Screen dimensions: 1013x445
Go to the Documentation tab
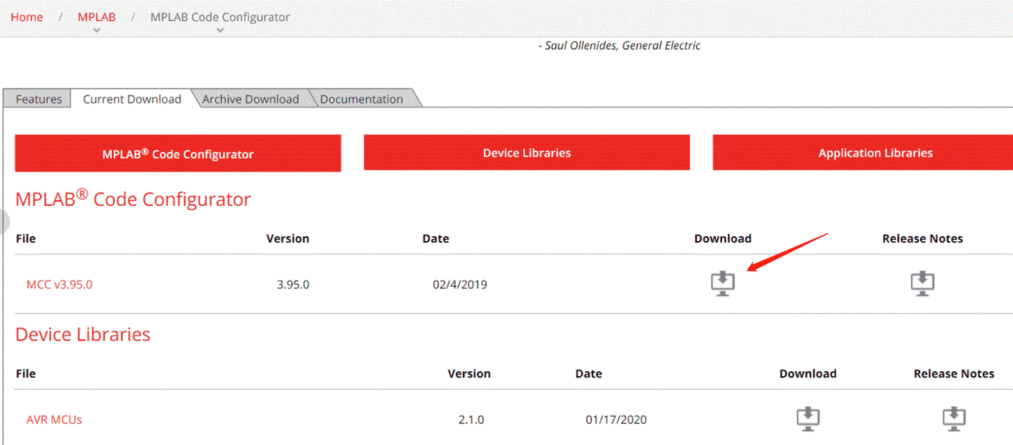(x=362, y=99)
